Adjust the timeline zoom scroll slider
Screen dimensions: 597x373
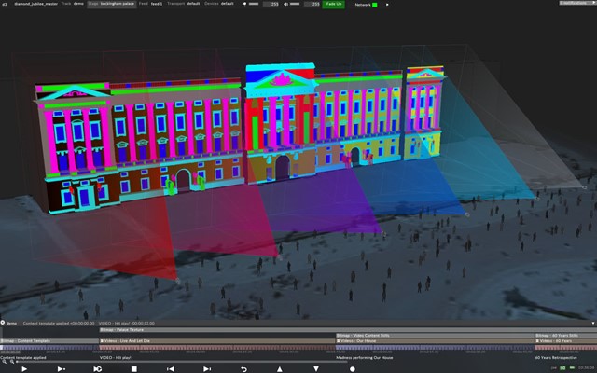tap(183, 362)
